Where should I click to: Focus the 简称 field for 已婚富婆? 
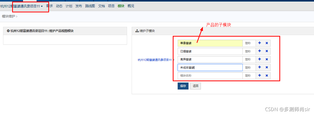click(249, 51)
